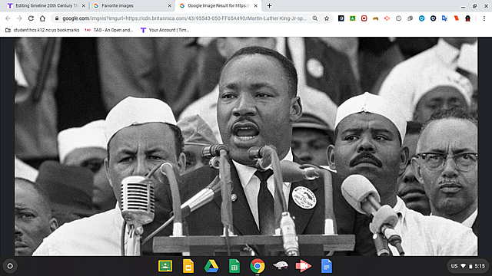
Task: Click the orange-red extension icon
Action: coord(456,18)
